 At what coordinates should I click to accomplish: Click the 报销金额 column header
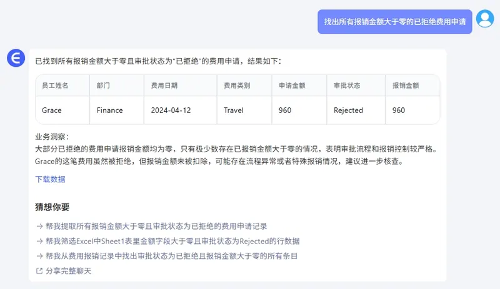[x=406, y=86]
